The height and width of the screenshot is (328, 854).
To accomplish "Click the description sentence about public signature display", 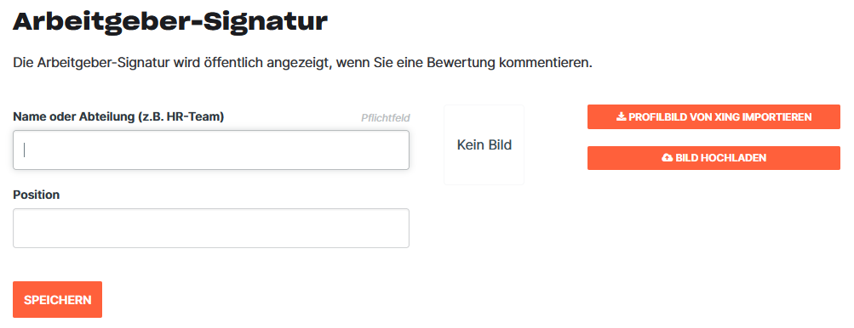I will 302,63.
